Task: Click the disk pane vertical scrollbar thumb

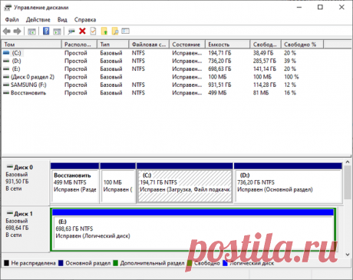Action: 348,182
